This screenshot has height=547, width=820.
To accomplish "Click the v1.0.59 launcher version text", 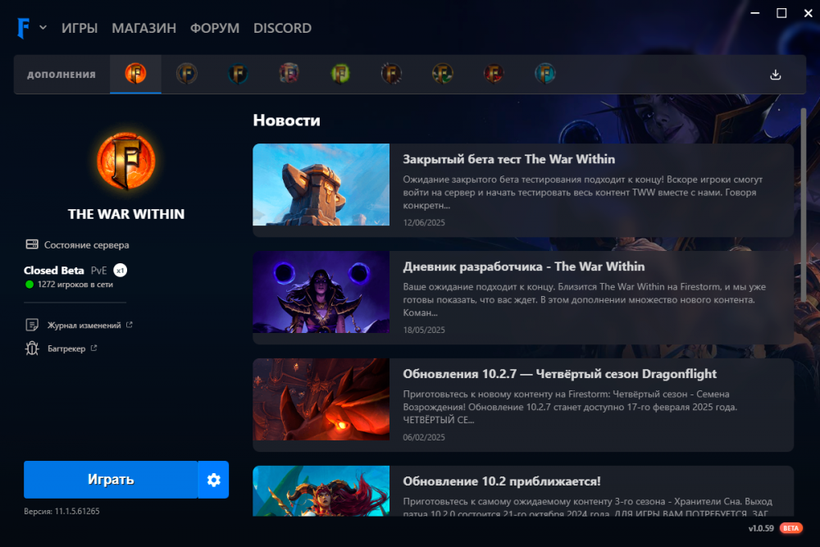I will (x=761, y=528).
